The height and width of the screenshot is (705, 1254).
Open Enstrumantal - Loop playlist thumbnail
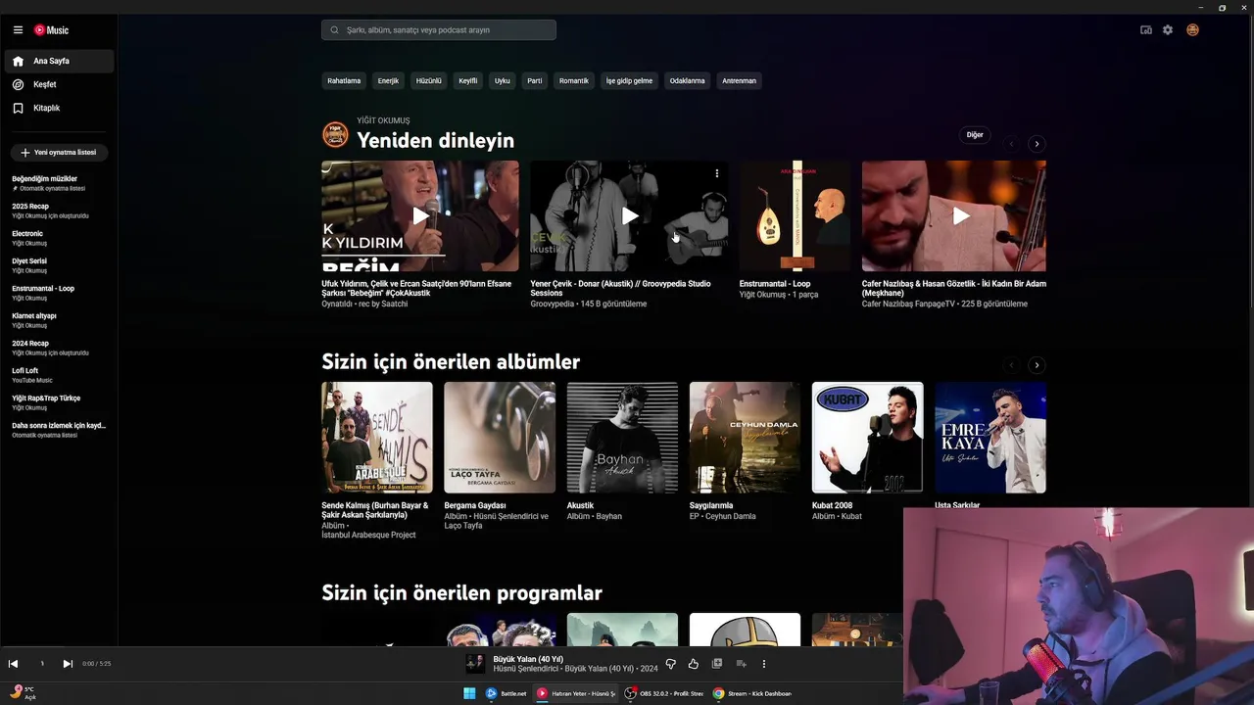pyautogui.click(x=796, y=216)
